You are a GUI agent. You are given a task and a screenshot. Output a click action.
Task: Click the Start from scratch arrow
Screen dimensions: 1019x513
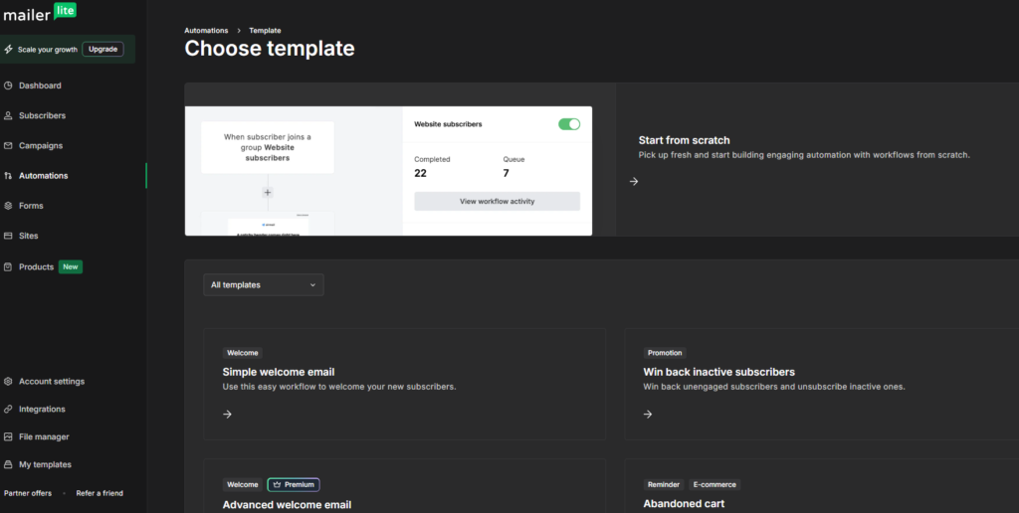(x=634, y=181)
